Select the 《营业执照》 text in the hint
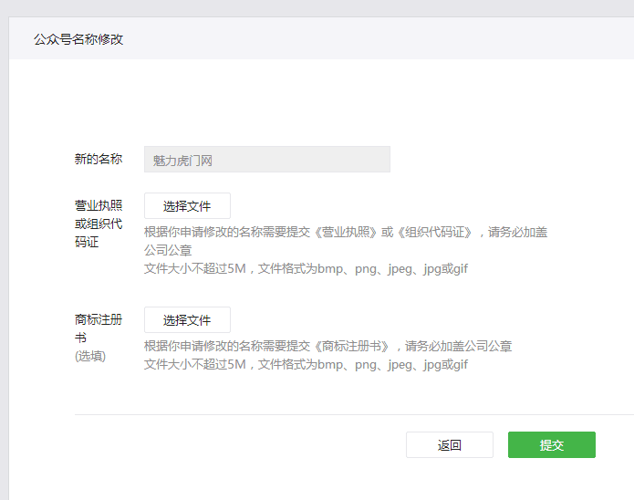Screen dimensions: 634x500 [x=346, y=233]
